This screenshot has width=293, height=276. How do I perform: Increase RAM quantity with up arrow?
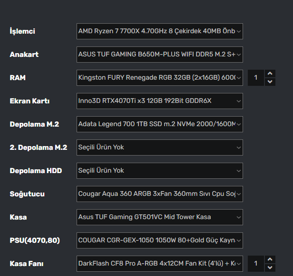(x=270, y=74)
